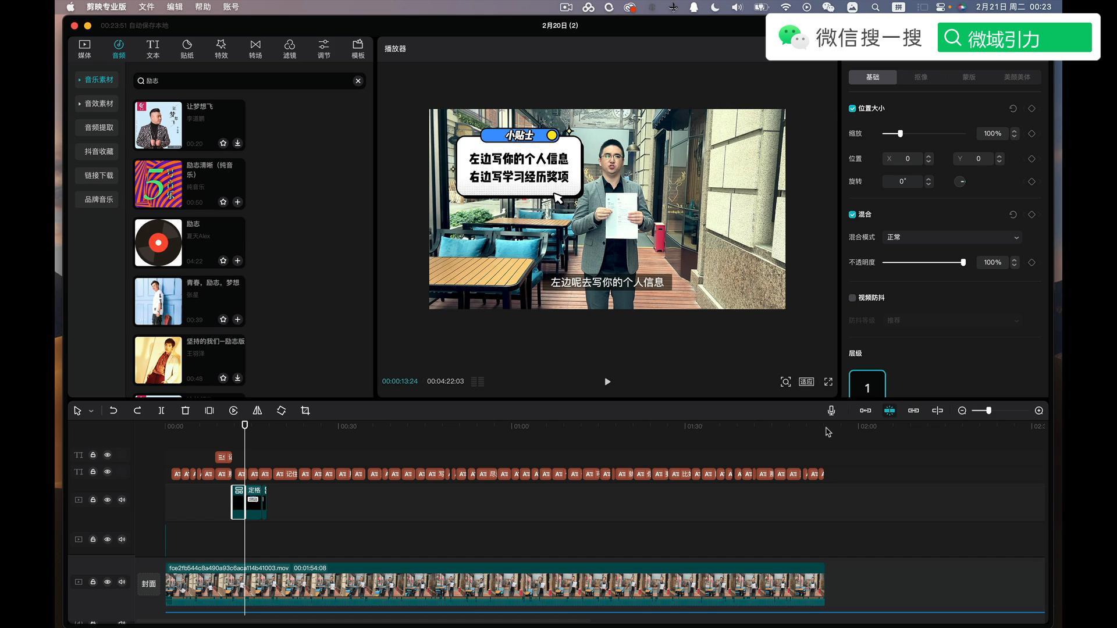Click the 不透明度 opacity slider handle
The height and width of the screenshot is (628, 1117).
(x=963, y=263)
